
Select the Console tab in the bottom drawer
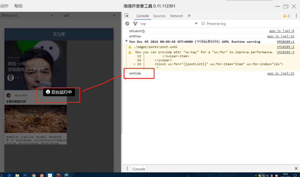pyautogui.click(x=139, y=169)
